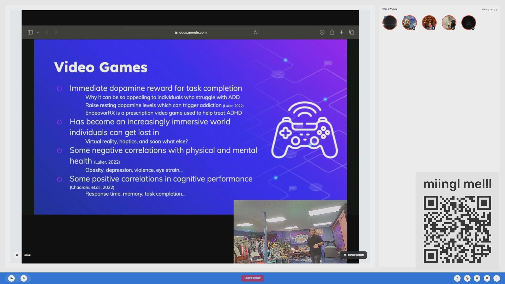This screenshot has width=505, height=284.
Task: Click the four-square layout icon
Action: (x=487, y=278)
